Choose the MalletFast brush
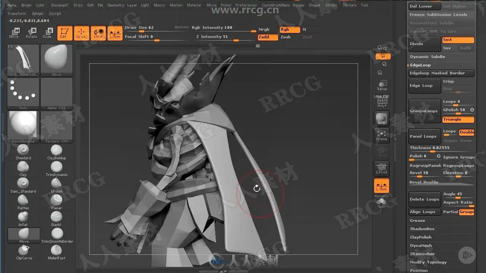The width and height of the screenshot is (486, 273). pos(56,252)
